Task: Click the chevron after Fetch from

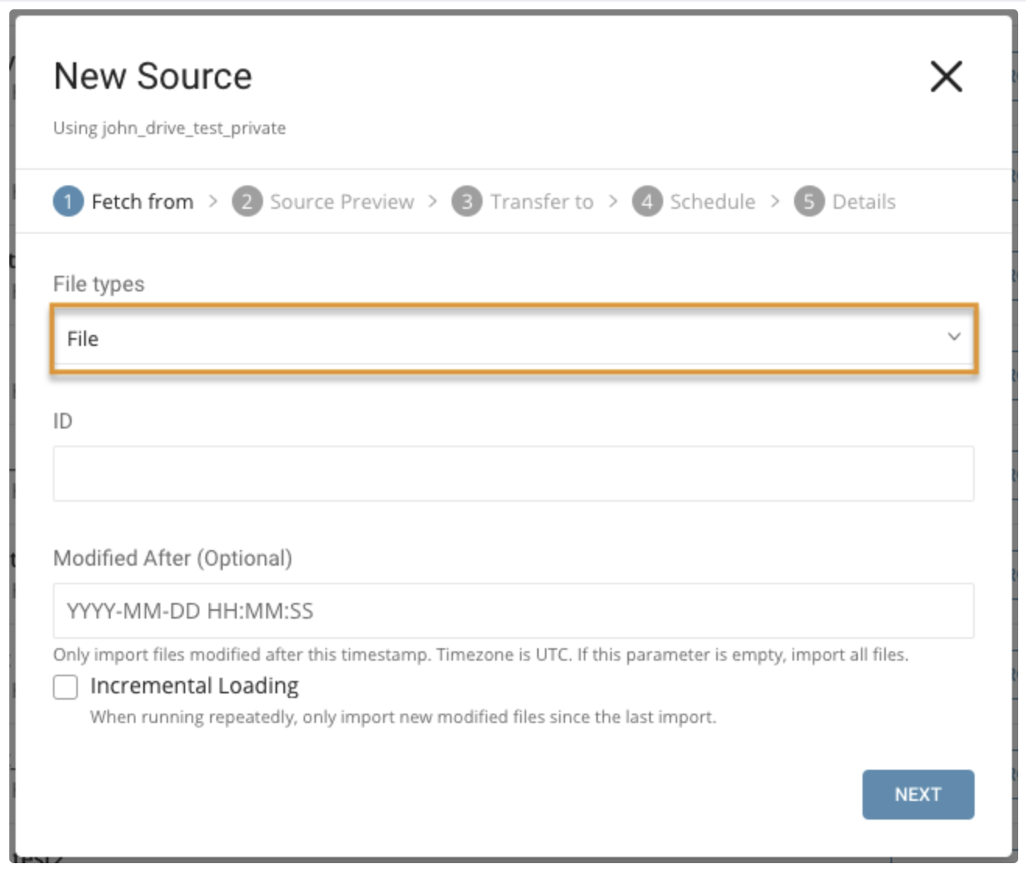Action: (213, 201)
